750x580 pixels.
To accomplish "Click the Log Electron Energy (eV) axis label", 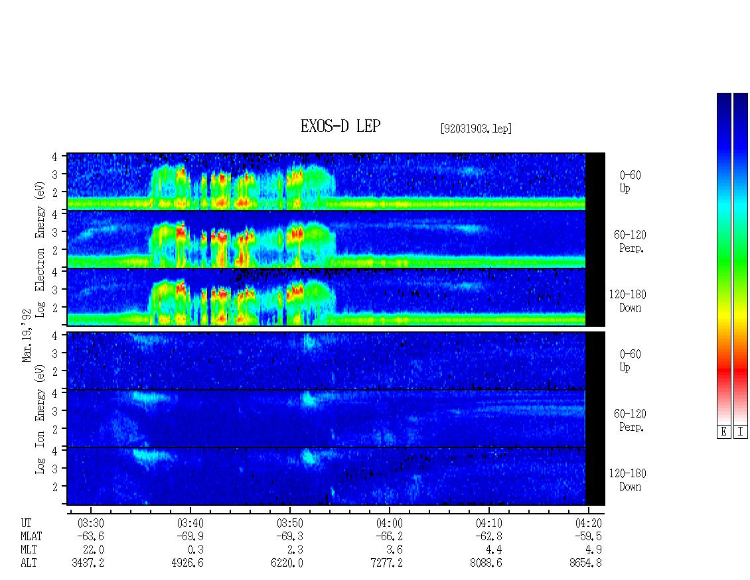I will tap(40, 249).
